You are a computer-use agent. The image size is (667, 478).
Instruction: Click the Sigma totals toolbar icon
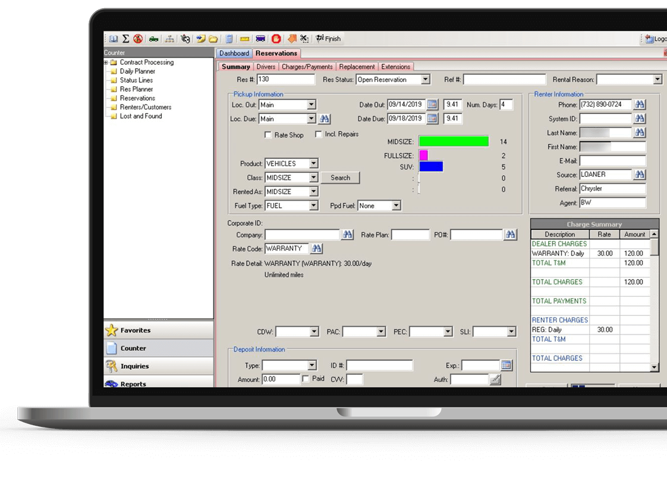point(126,39)
